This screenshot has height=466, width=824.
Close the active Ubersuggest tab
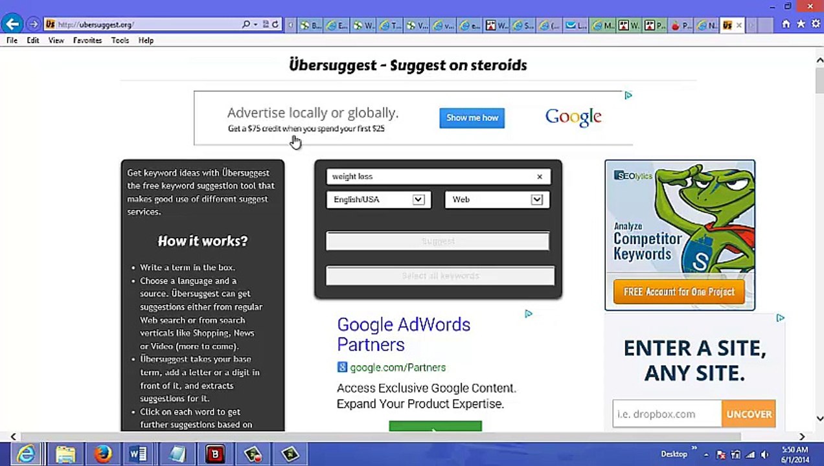739,25
